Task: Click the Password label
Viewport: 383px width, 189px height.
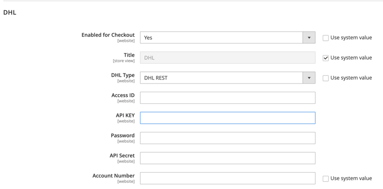Action: (x=123, y=136)
